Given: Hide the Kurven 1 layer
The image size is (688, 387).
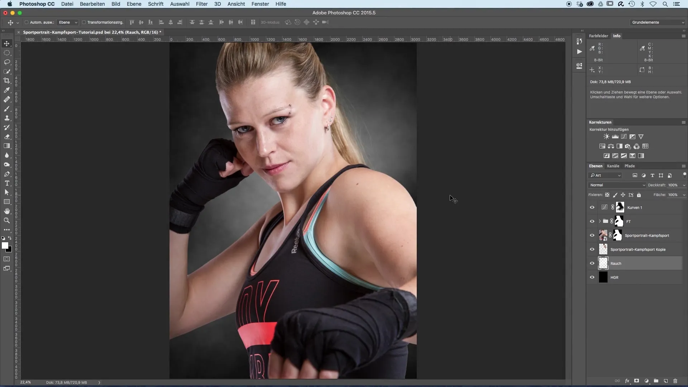Looking at the screenshot, I should tap(592, 207).
